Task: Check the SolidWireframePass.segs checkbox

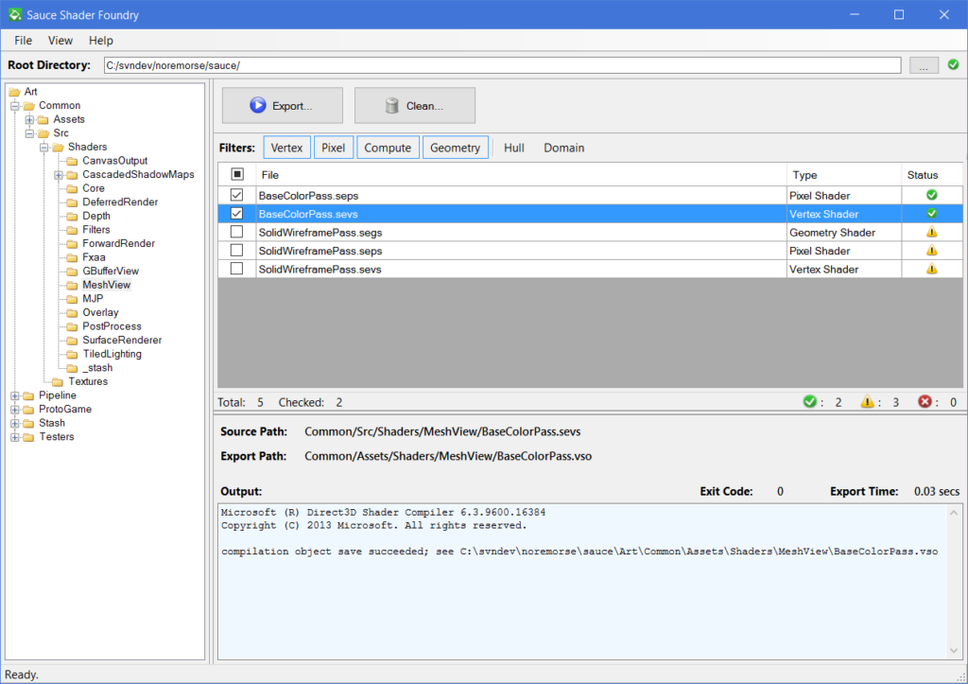Action: coord(236,232)
